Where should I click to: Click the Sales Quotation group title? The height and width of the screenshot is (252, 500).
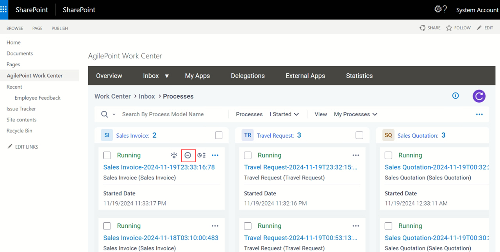click(x=418, y=136)
